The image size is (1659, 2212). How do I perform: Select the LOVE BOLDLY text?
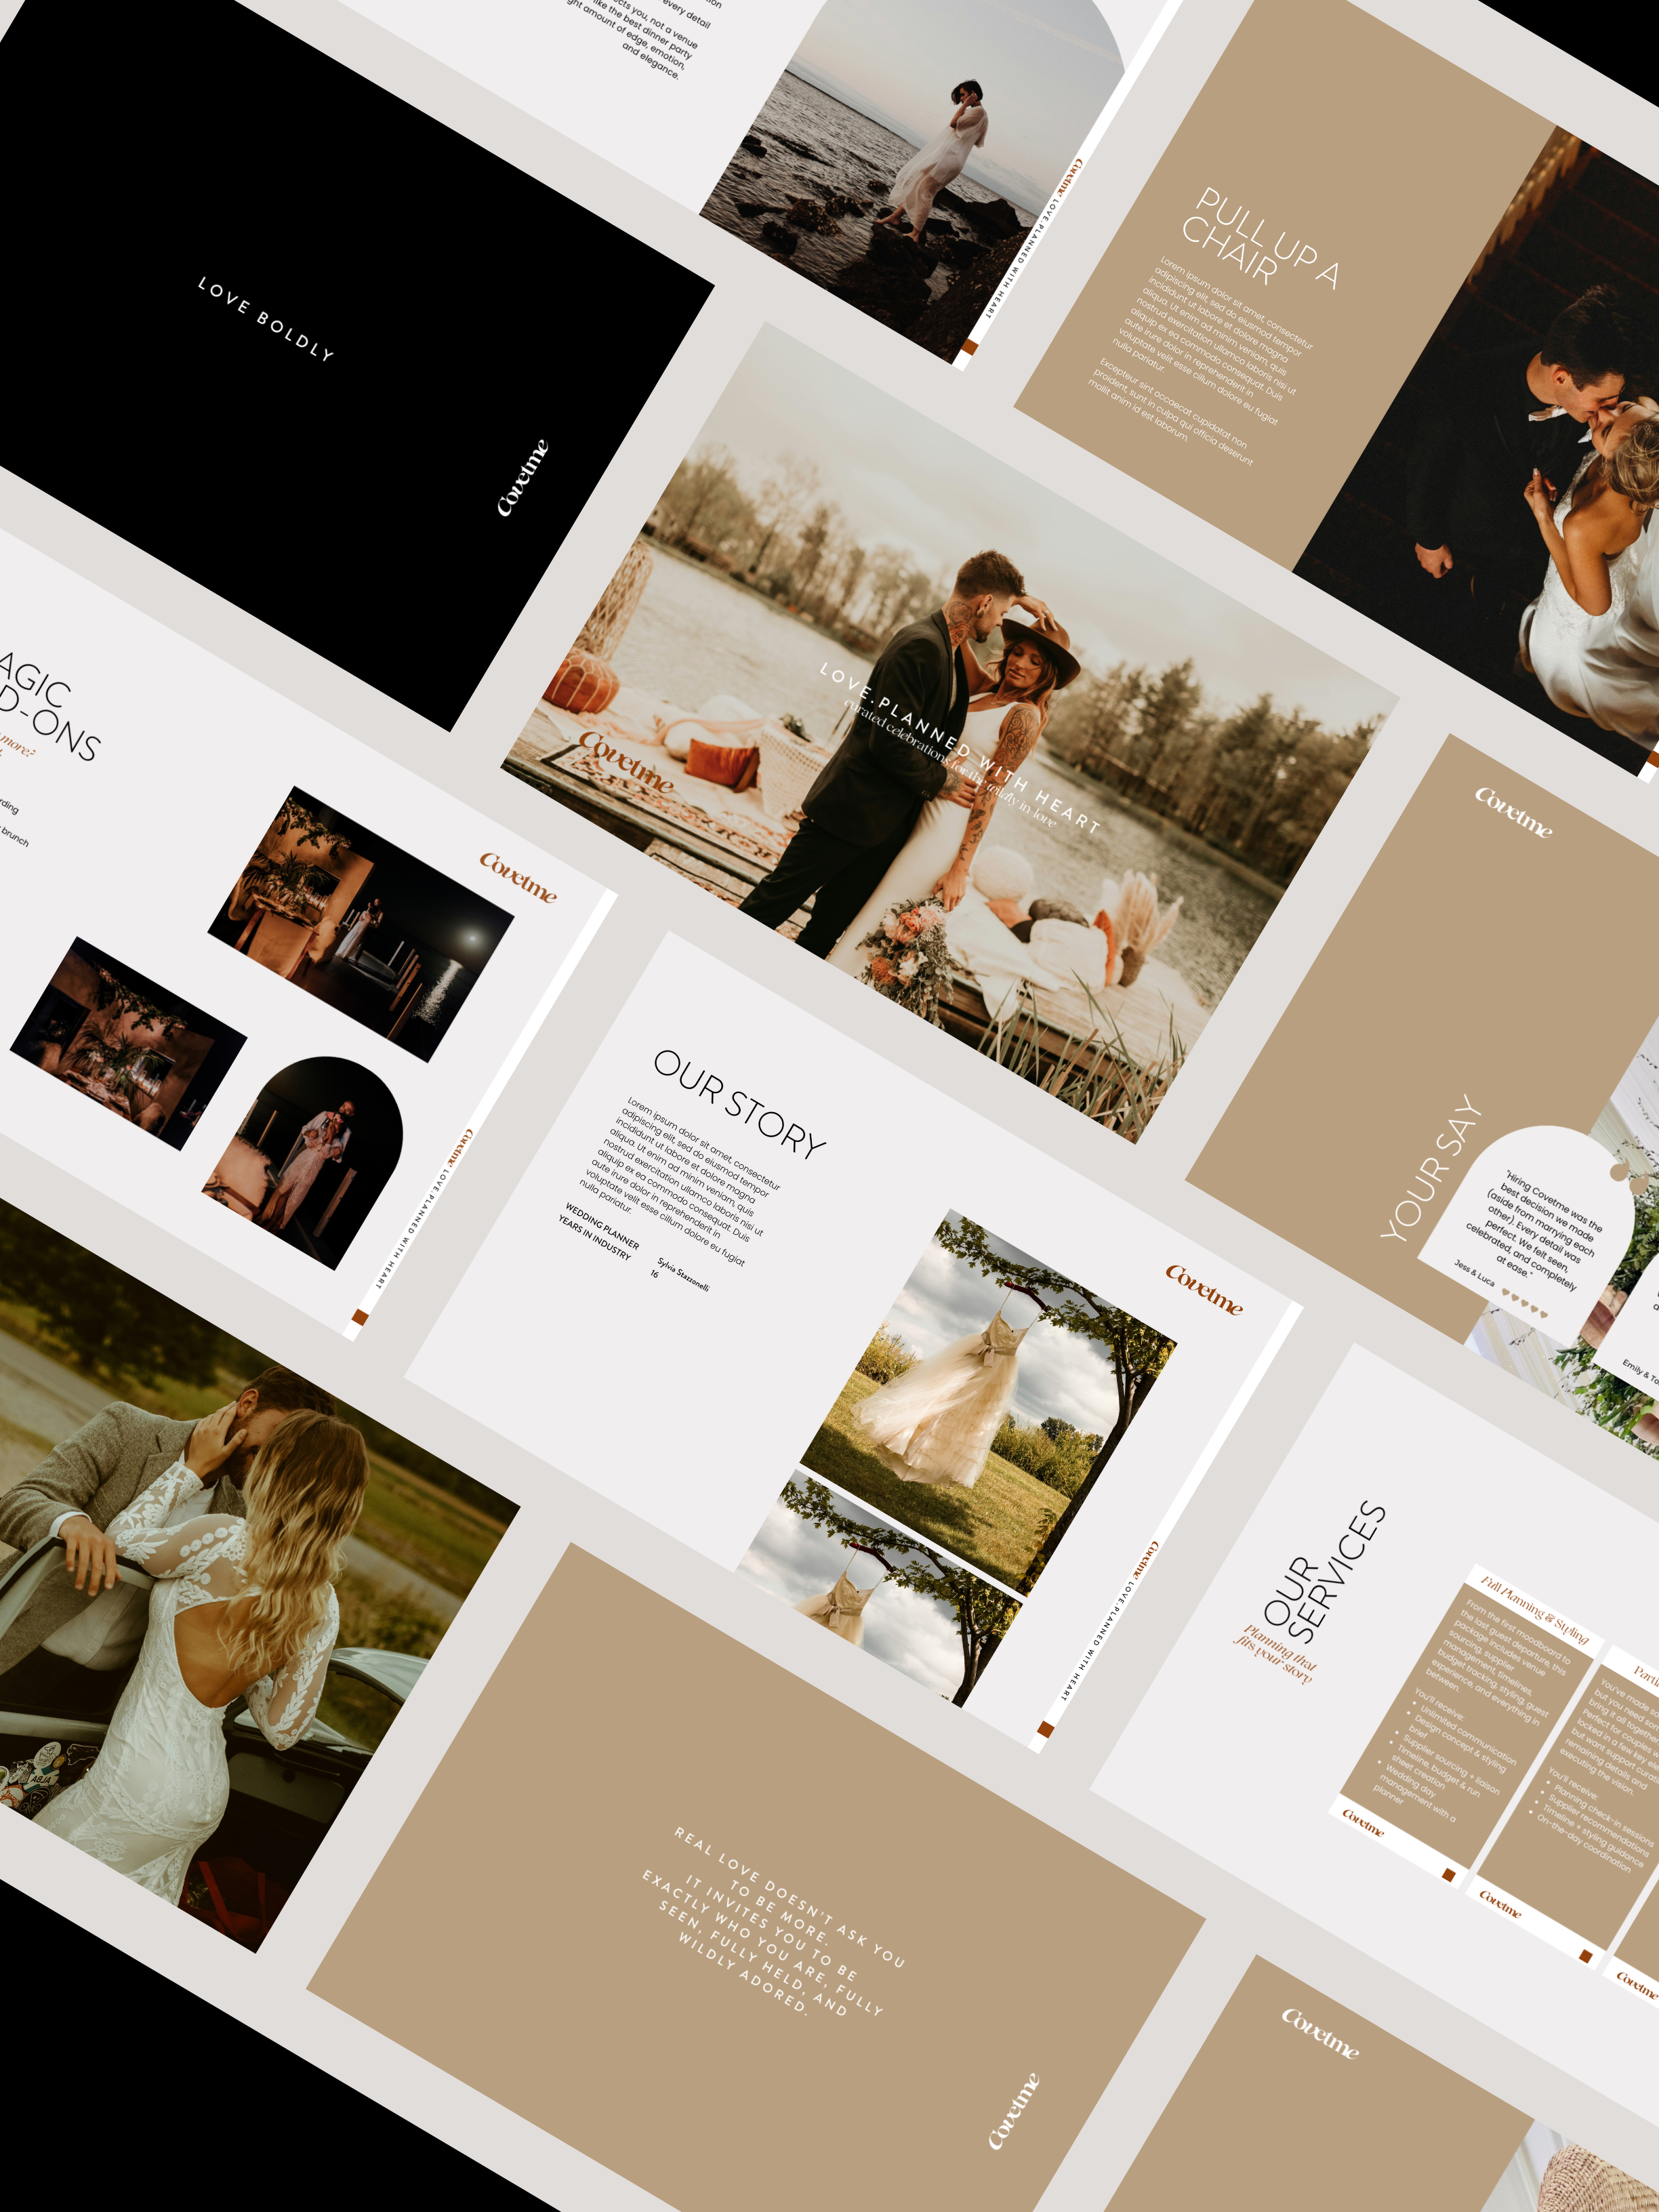tap(266, 318)
